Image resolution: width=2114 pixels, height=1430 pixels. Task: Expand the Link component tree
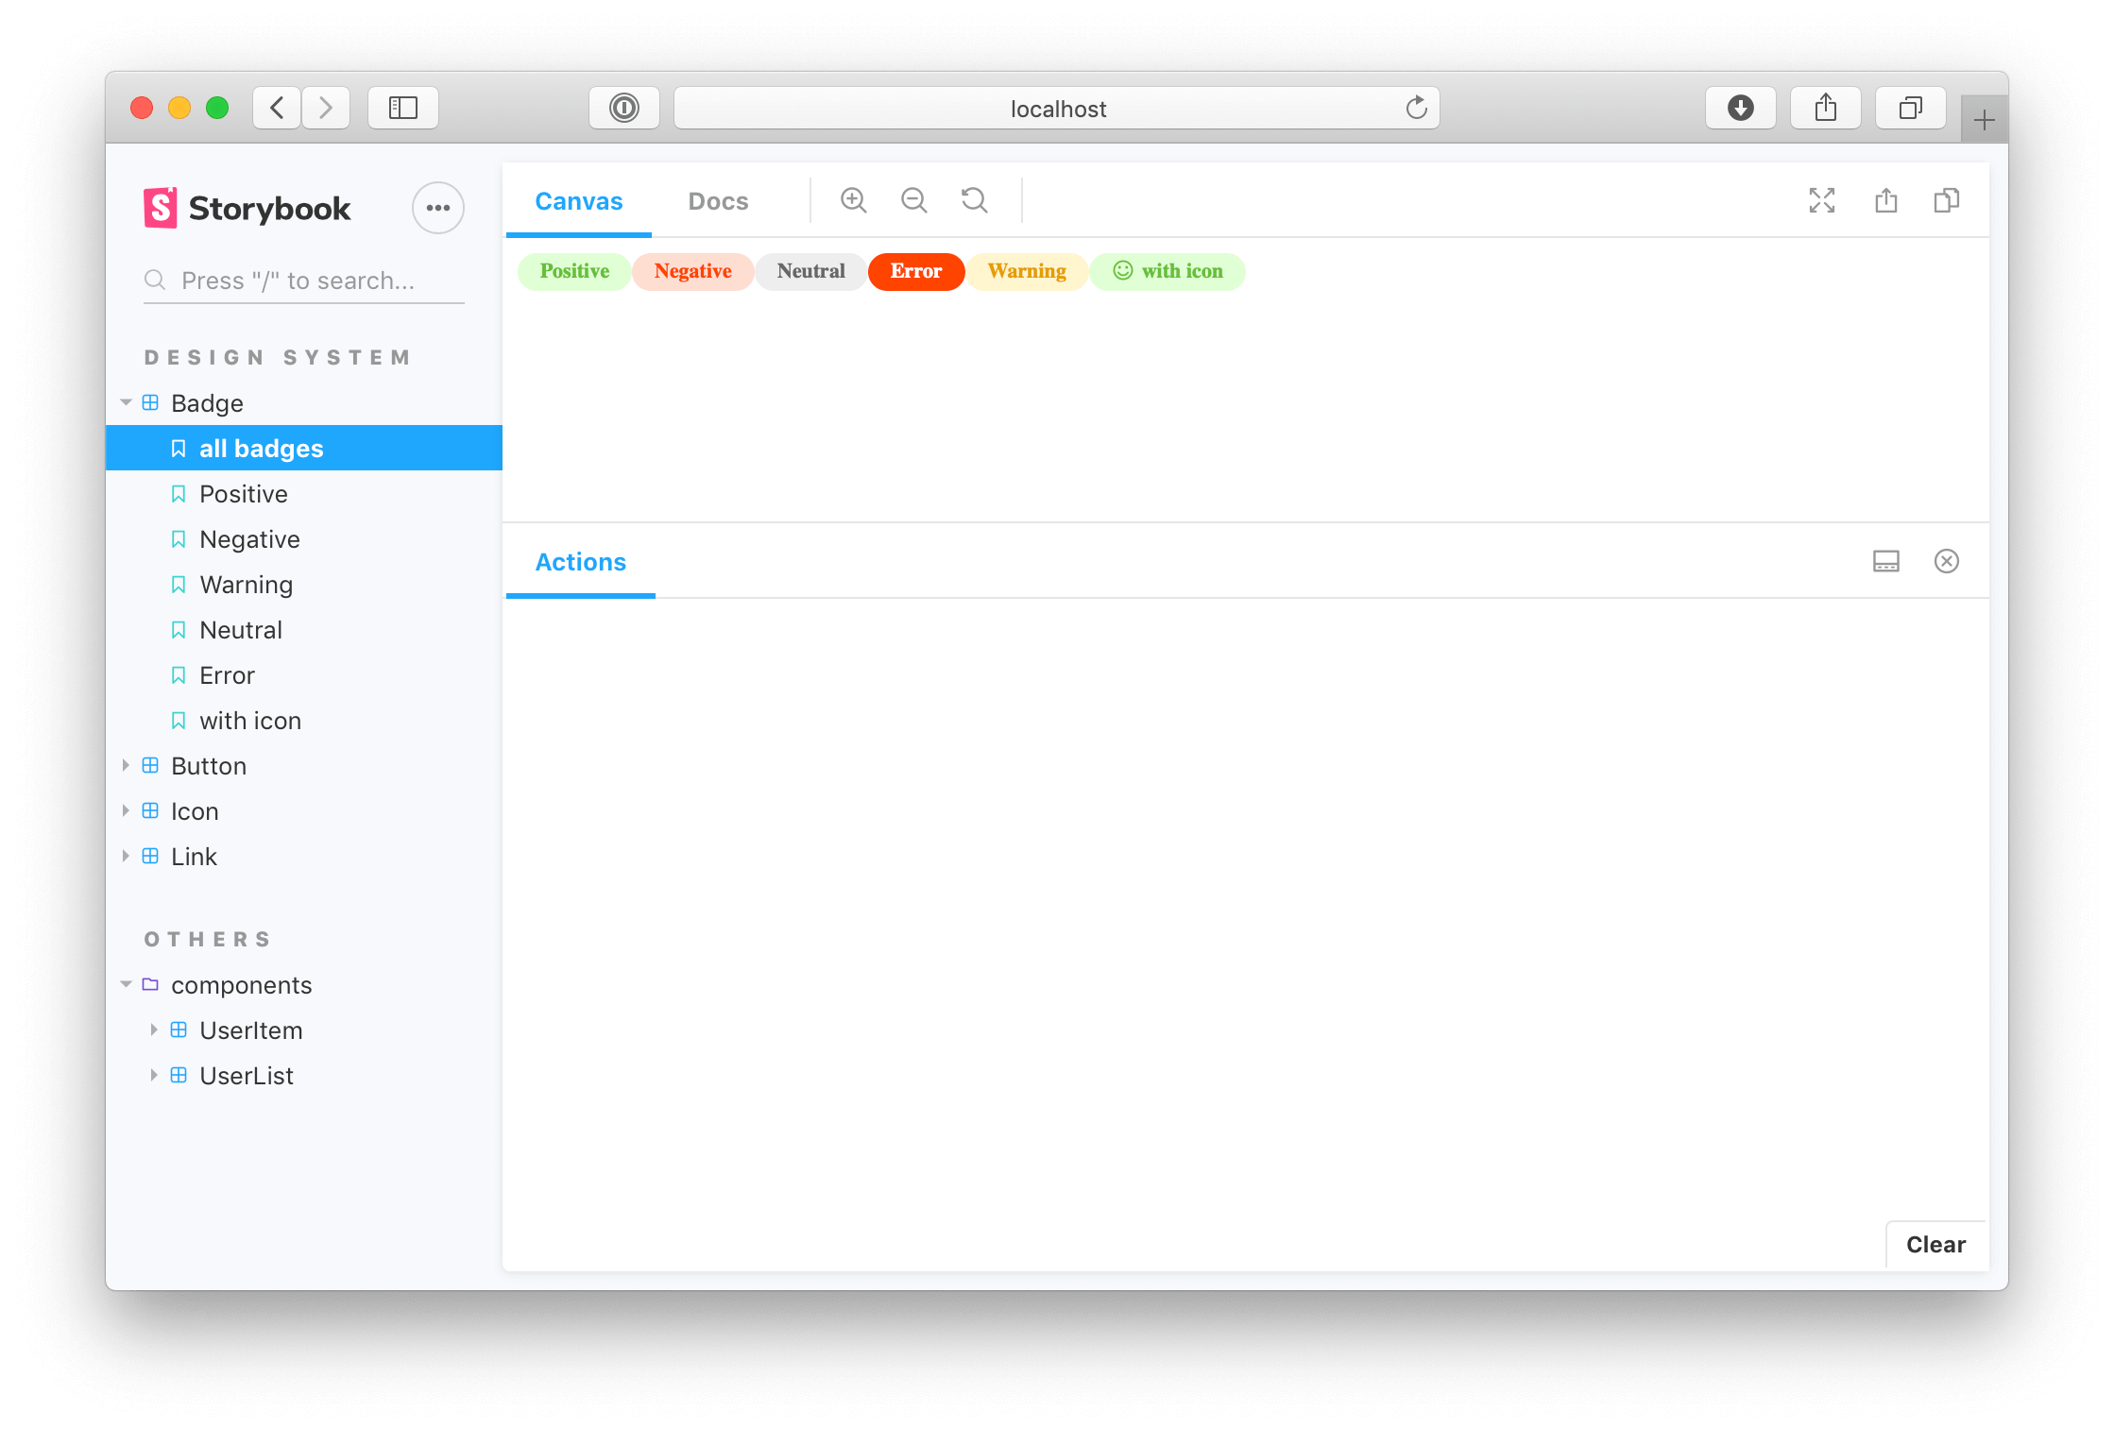click(x=129, y=856)
